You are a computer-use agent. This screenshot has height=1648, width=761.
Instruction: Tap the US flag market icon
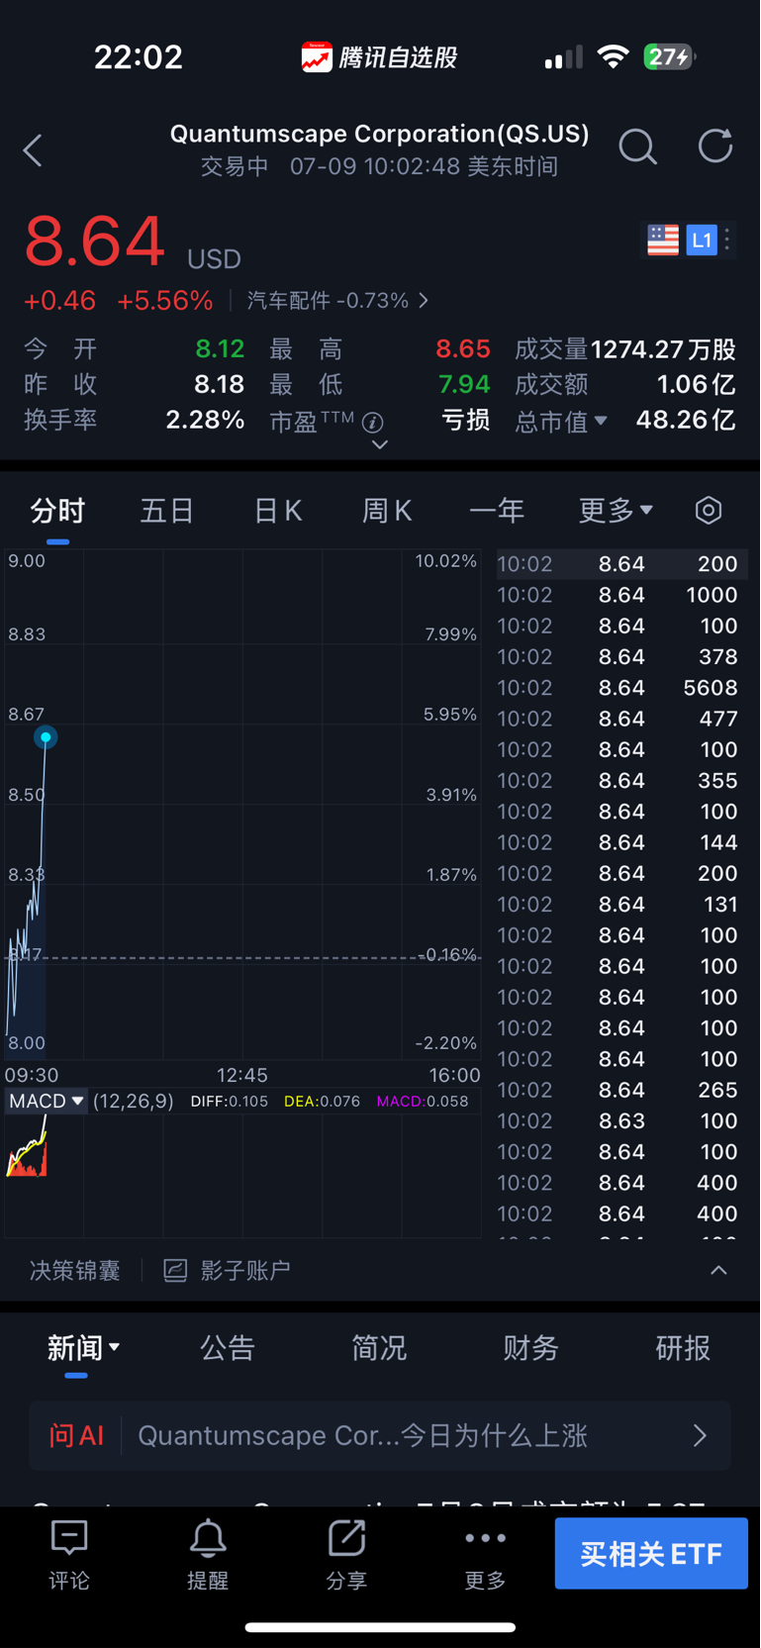pyautogui.click(x=663, y=240)
